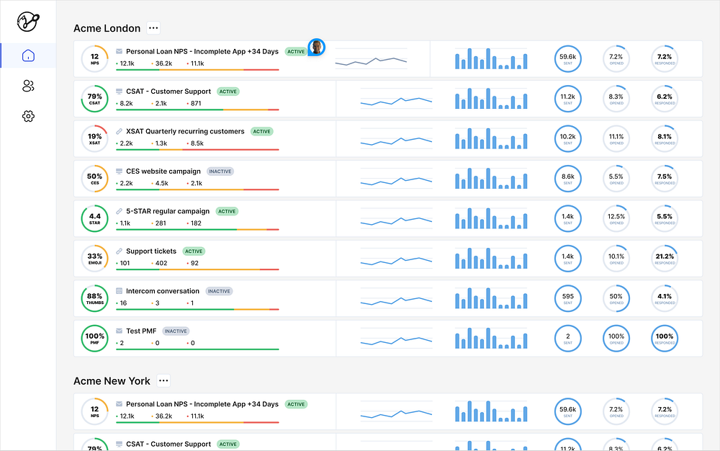Screen dimensions: 720x451
Task: Click the 595 SENT circle
Action: click(568, 298)
